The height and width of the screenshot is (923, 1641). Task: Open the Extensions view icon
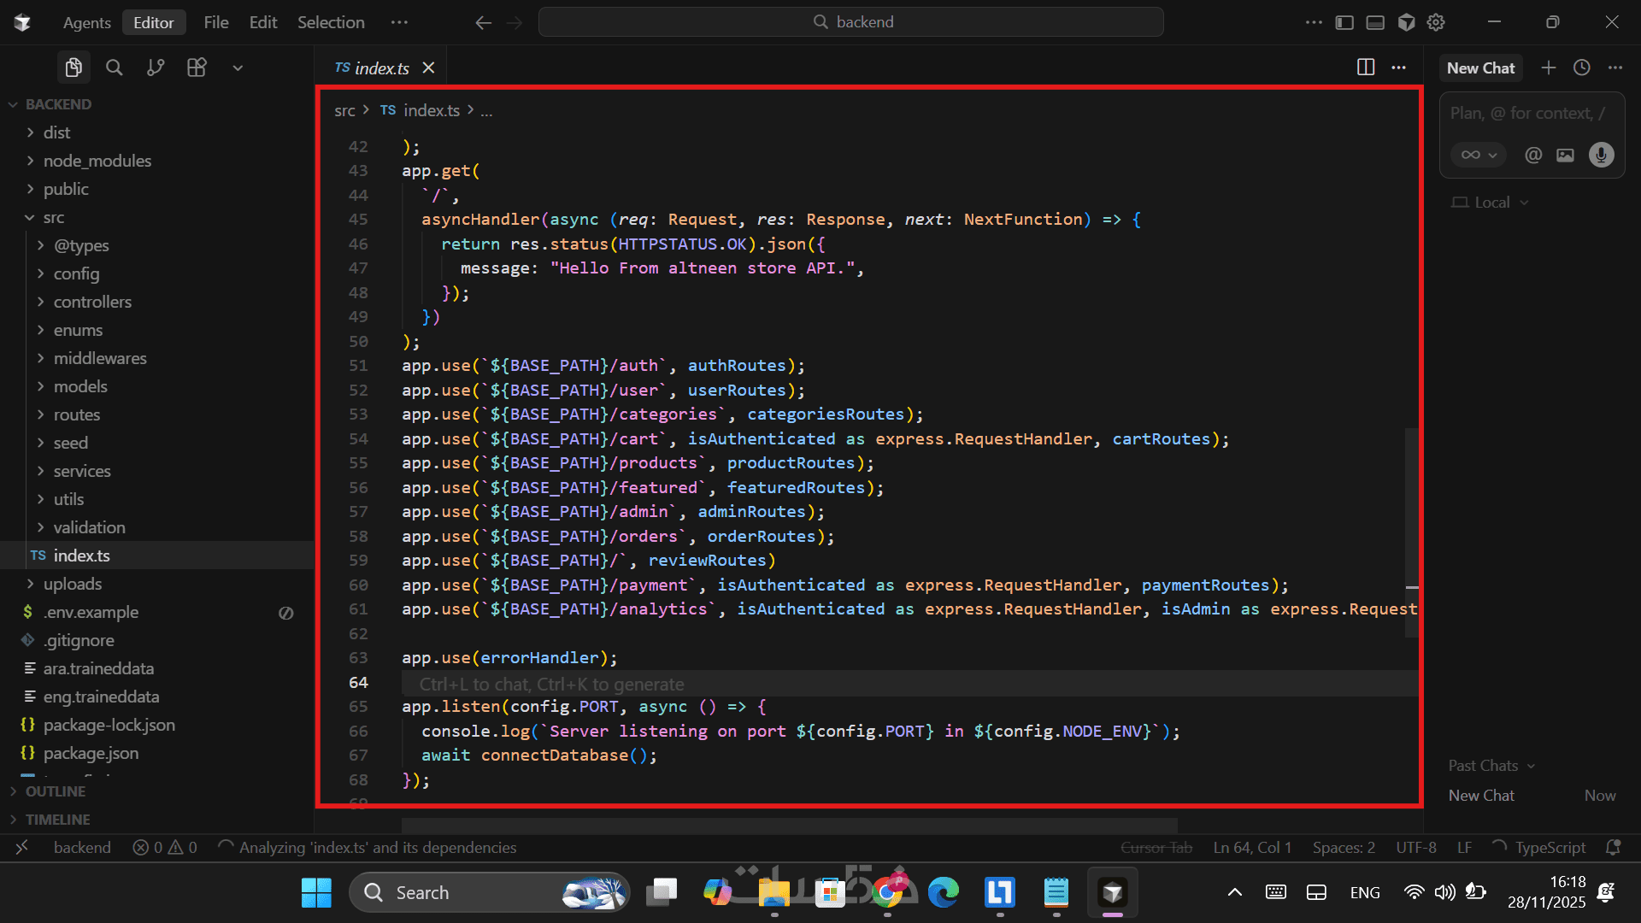click(x=197, y=68)
